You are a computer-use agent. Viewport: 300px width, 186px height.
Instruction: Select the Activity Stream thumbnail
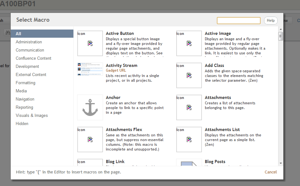(x=90, y=69)
